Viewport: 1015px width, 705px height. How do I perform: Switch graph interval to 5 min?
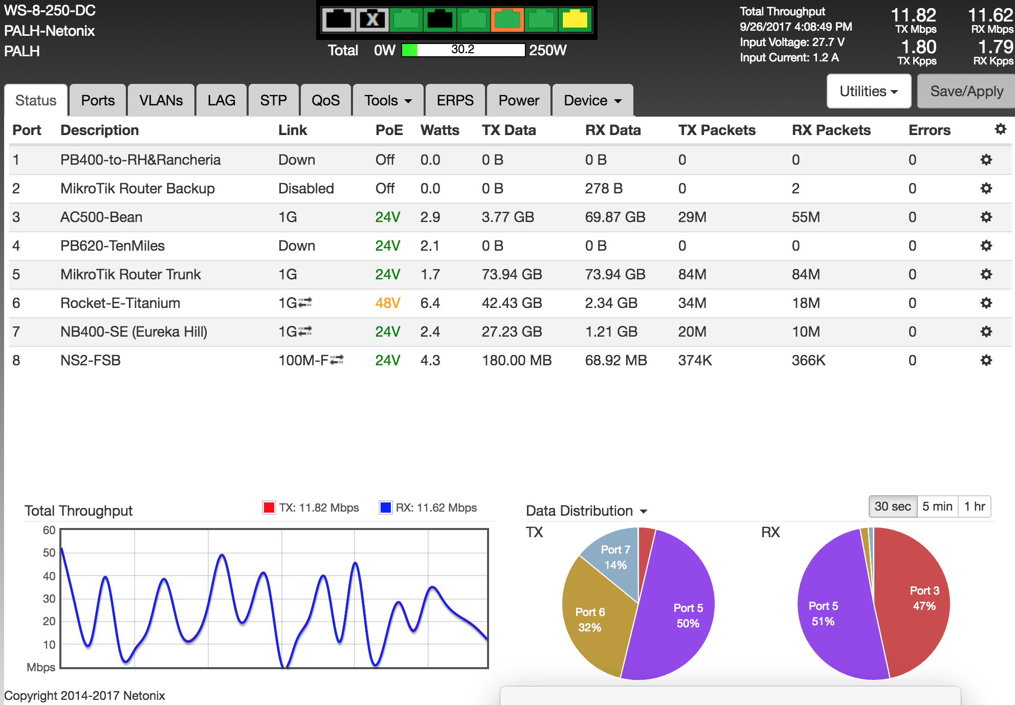click(937, 506)
